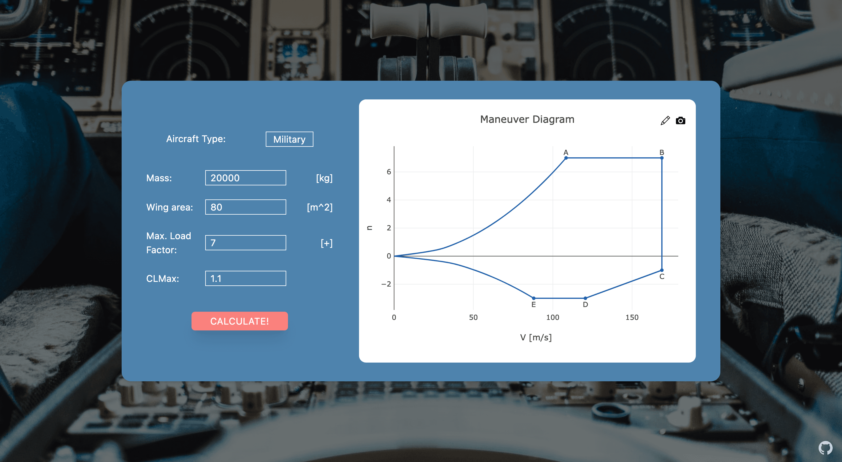Click the n axis label
The width and height of the screenshot is (842, 462).
(370, 228)
